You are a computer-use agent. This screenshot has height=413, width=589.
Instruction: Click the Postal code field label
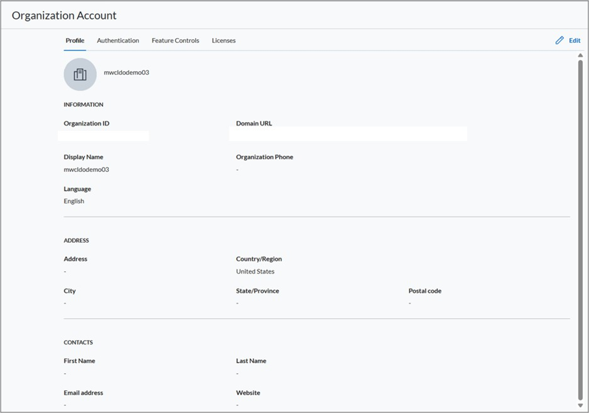tap(425, 291)
